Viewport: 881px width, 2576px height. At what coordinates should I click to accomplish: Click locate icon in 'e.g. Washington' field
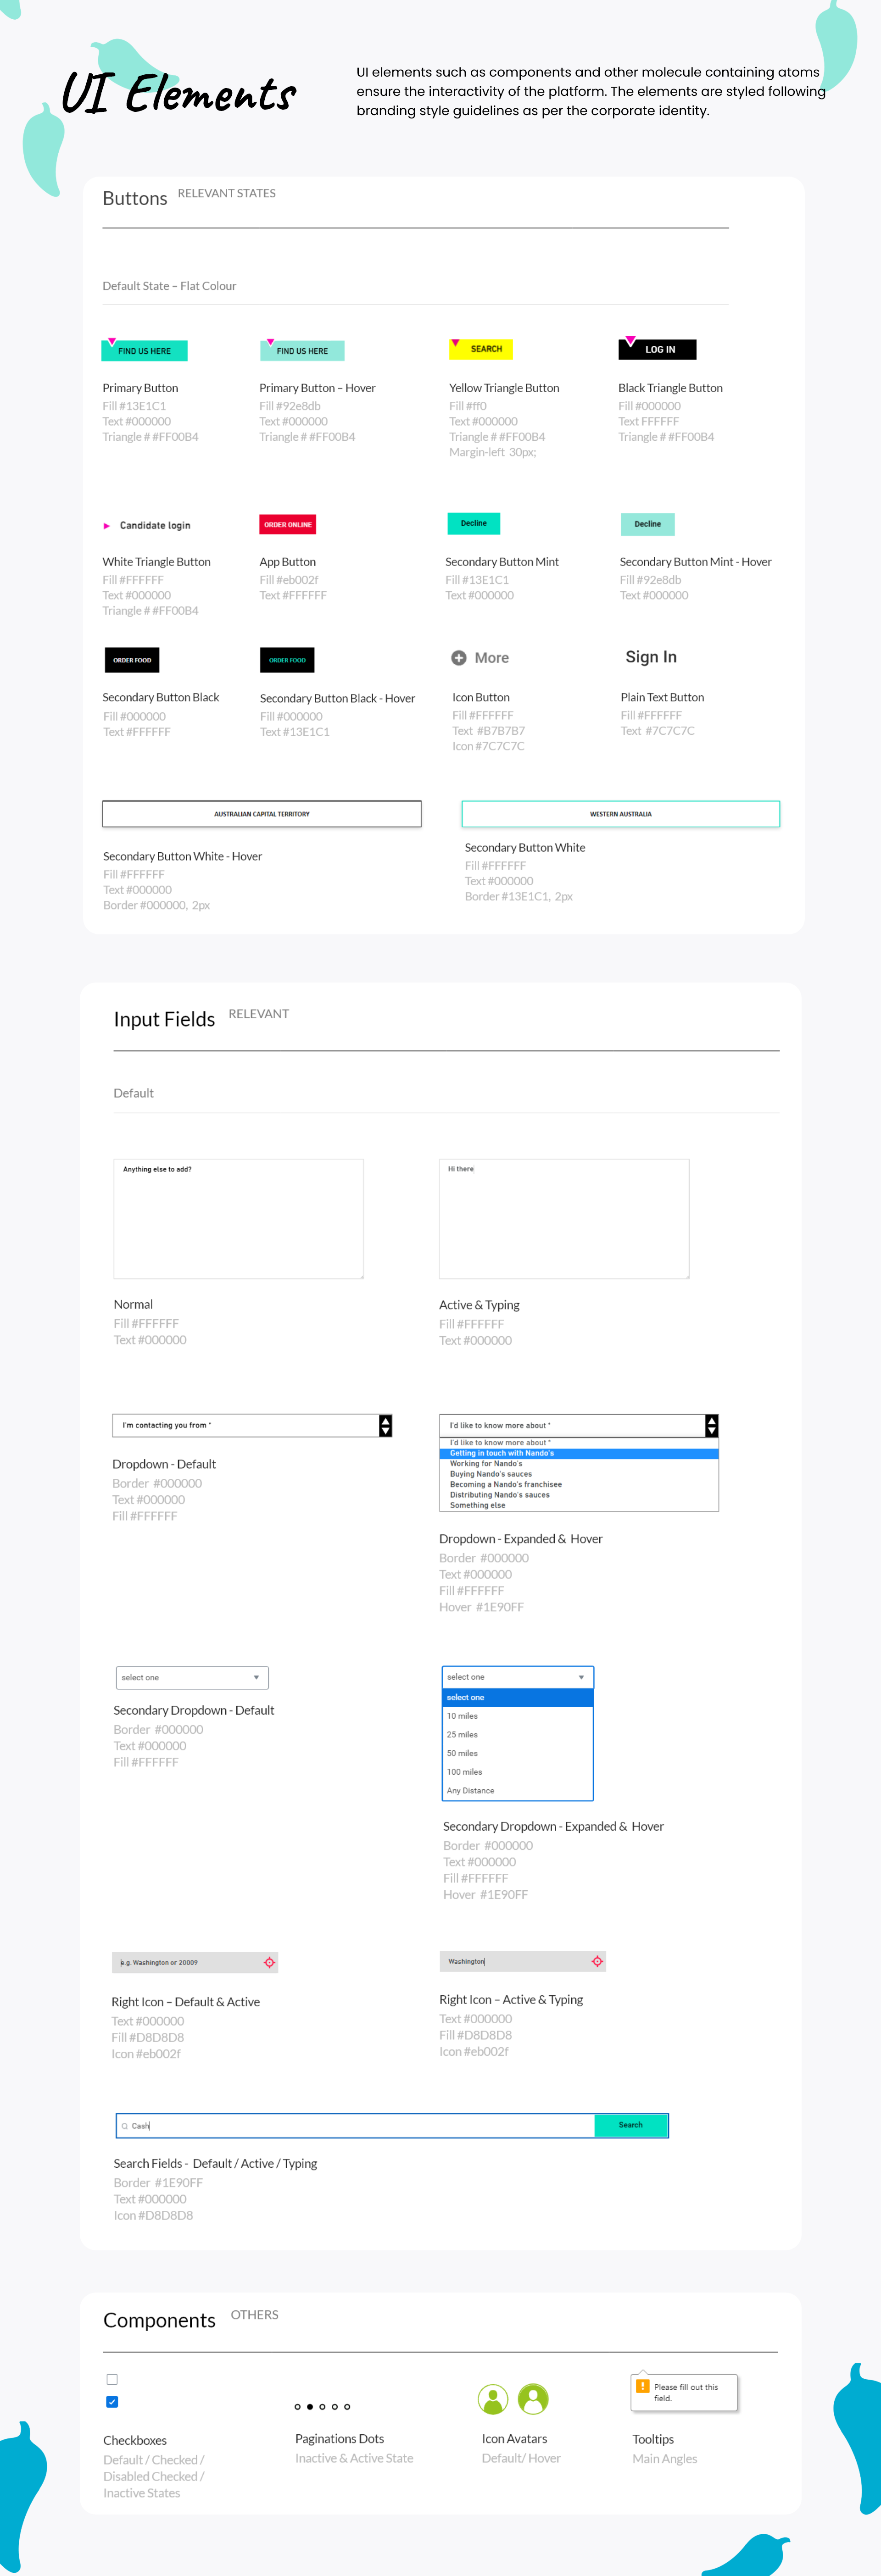pos(269,1962)
